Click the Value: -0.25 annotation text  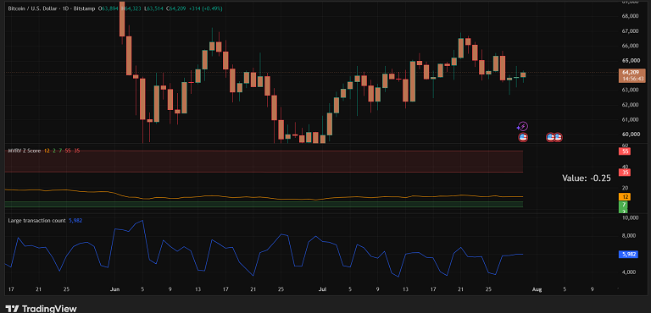coord(587,178)
